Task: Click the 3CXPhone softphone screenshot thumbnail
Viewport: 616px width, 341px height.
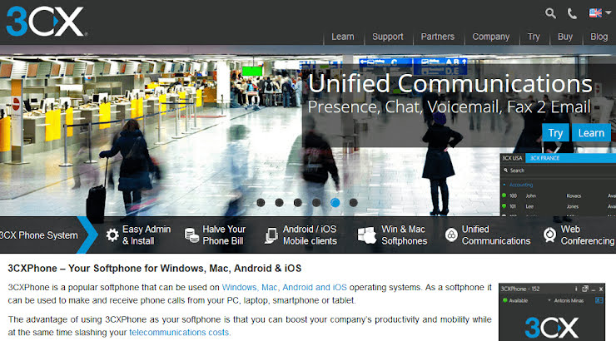Action: [552, 312]
